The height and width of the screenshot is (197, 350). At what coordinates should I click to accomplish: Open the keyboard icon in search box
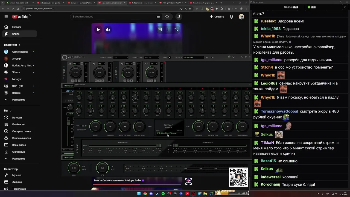(158, 17)
